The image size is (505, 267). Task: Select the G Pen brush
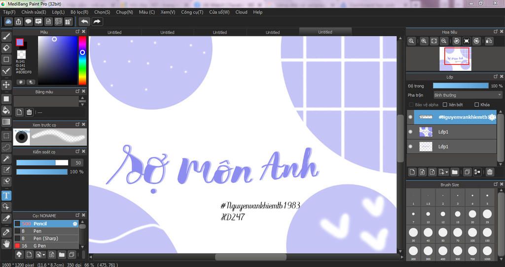pos(46,246)
